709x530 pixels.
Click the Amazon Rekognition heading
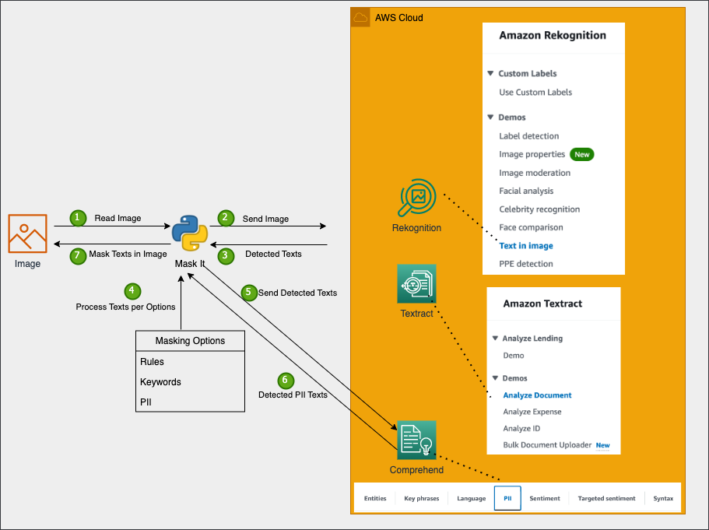(553, 35)
